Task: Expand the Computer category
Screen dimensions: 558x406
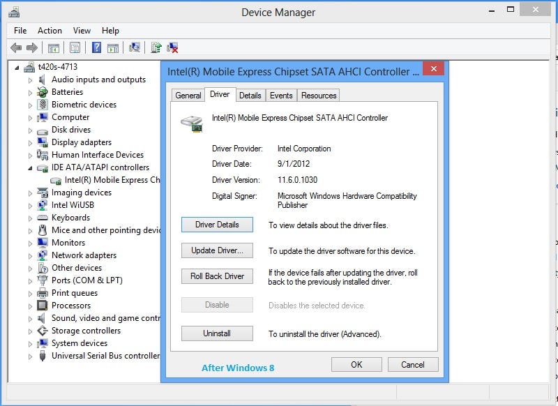Action: click(30, 118)
